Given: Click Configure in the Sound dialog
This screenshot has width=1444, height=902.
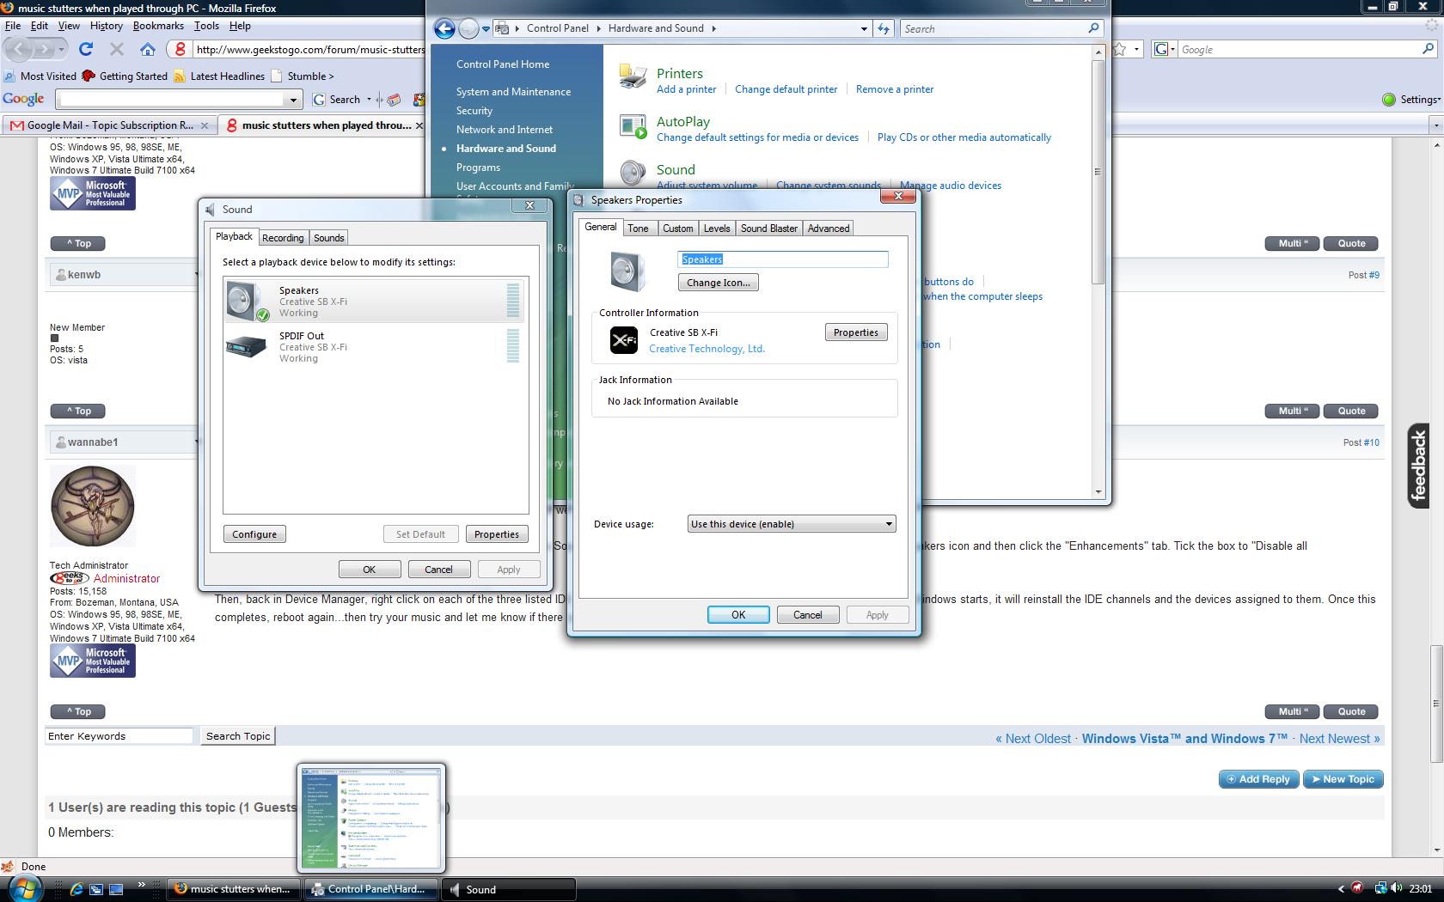Looking at the screenshot, I should (254, 534).
